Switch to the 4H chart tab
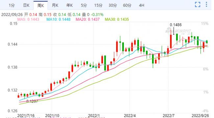This screenshot has height=118, width=214. coord(142,5)
